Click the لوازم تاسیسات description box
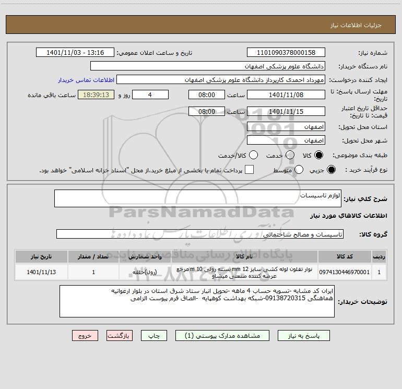Screen dimensions: 402x389 [198, 198]
